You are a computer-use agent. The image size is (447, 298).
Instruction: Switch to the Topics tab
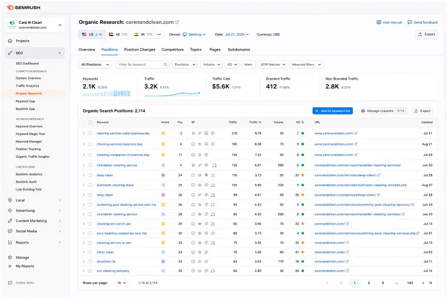pos(196,49)
